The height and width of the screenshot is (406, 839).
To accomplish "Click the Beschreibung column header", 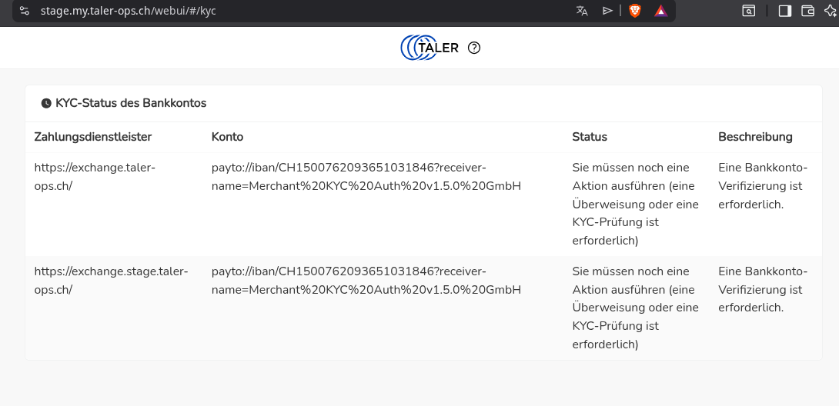I will click(755, 137).
